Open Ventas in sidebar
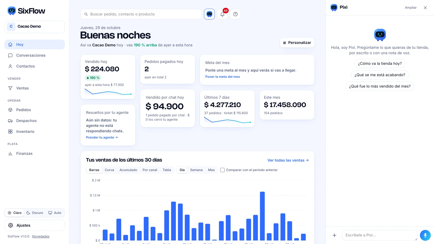Image resolution: width=434 pixels, height=244 pixels. [x=34, y=88]
